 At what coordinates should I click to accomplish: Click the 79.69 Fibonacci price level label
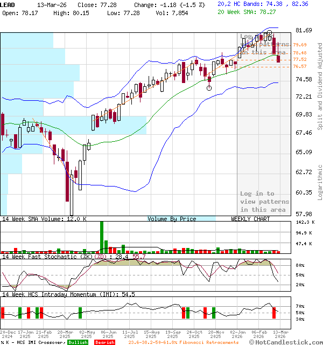coord(300,45)
